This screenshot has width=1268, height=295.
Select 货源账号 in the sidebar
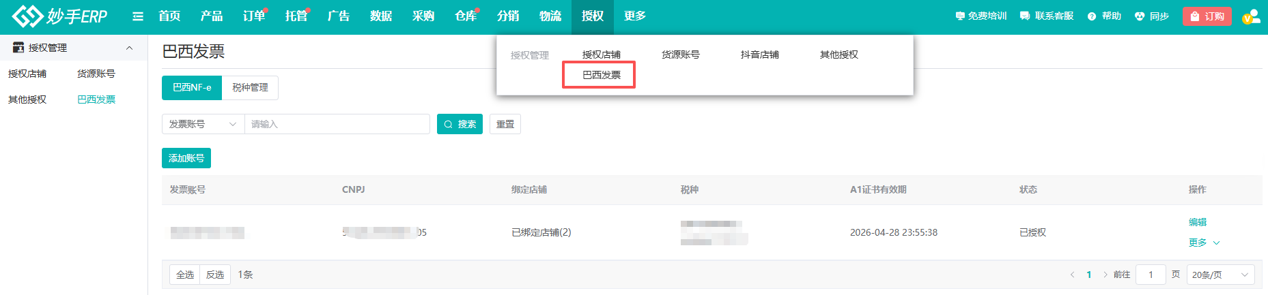click(x=96, y=74)
